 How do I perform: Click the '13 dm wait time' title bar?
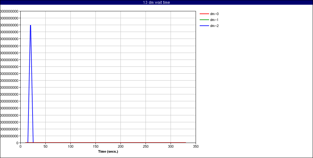point(156,3)
